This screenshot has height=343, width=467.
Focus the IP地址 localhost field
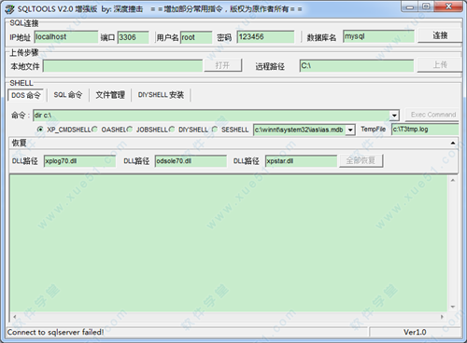(x=66, y=37)
